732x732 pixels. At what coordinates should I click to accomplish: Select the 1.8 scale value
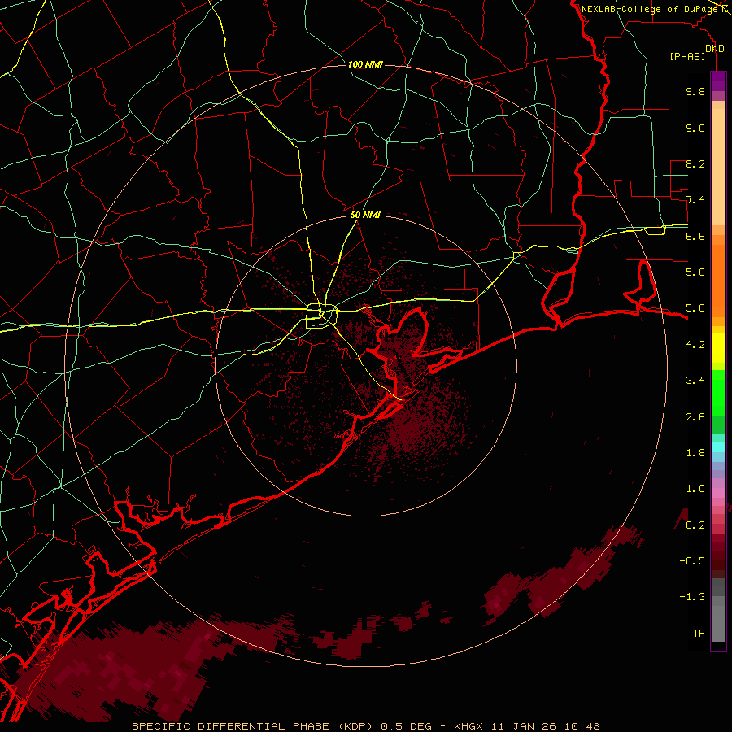pyautogui.click(x=695, y=453)
